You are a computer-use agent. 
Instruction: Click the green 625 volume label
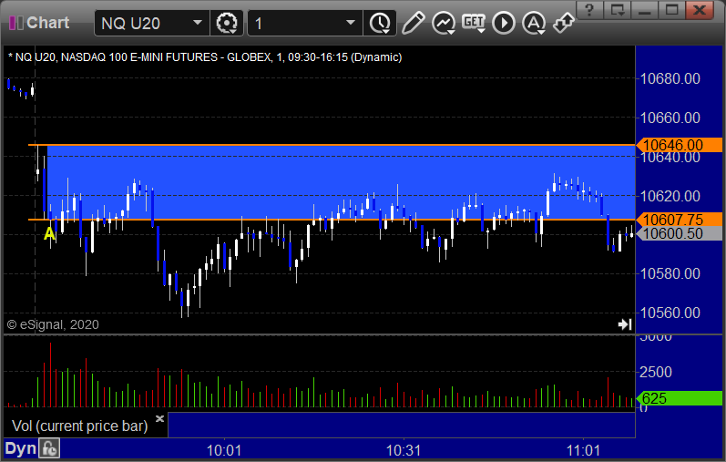point(680,398)
